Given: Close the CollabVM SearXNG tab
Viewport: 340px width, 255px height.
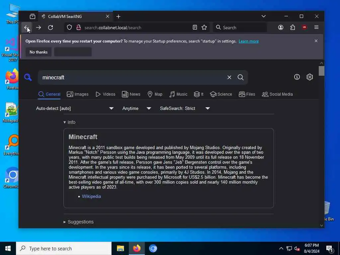Looking at the screenshot, I should (x=108, y=17).
